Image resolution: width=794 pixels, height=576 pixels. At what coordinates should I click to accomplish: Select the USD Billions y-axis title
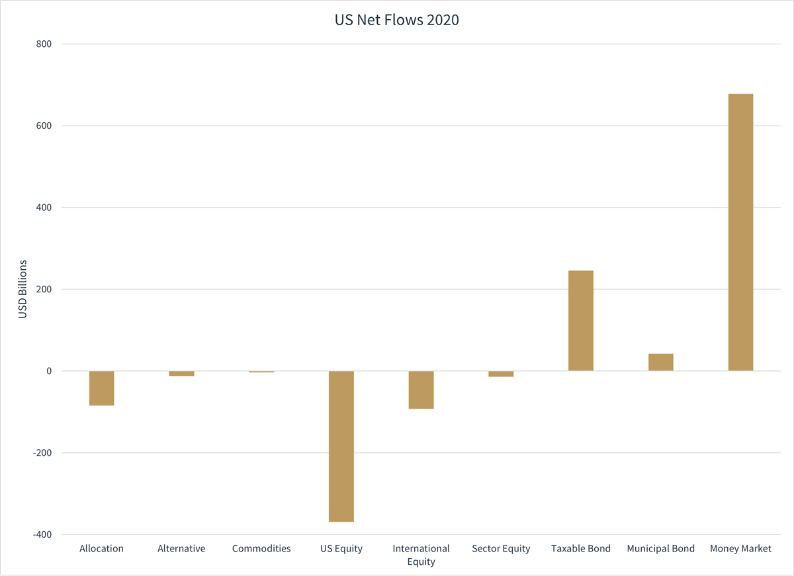click(x=23, y=289)
